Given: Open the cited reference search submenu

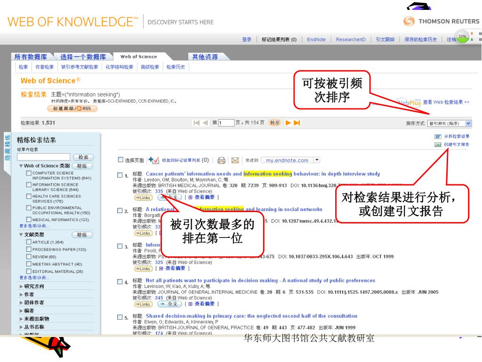Looking at the screenshot, I should click(x=80, y=67).
